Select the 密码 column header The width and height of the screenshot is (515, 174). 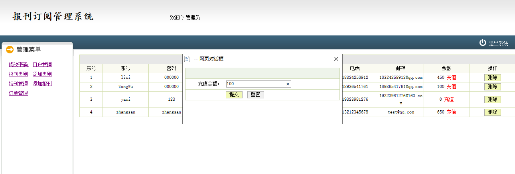[172, 68]
